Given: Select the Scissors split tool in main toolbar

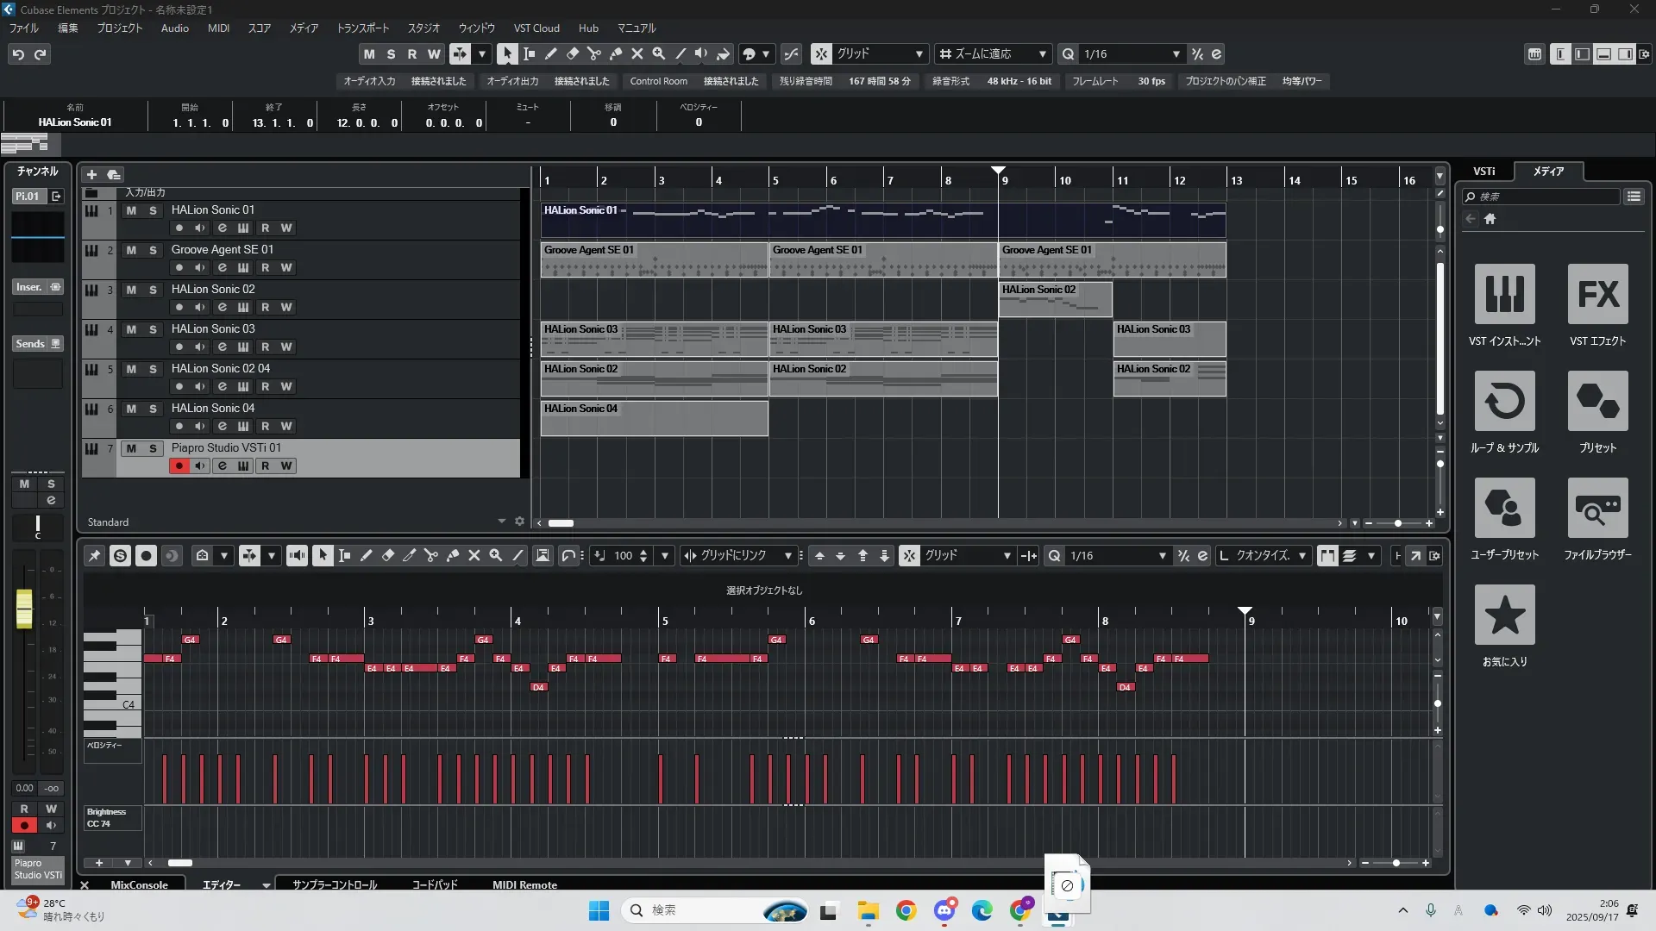Looking at the screenshot, I should (x=594, y=53).
